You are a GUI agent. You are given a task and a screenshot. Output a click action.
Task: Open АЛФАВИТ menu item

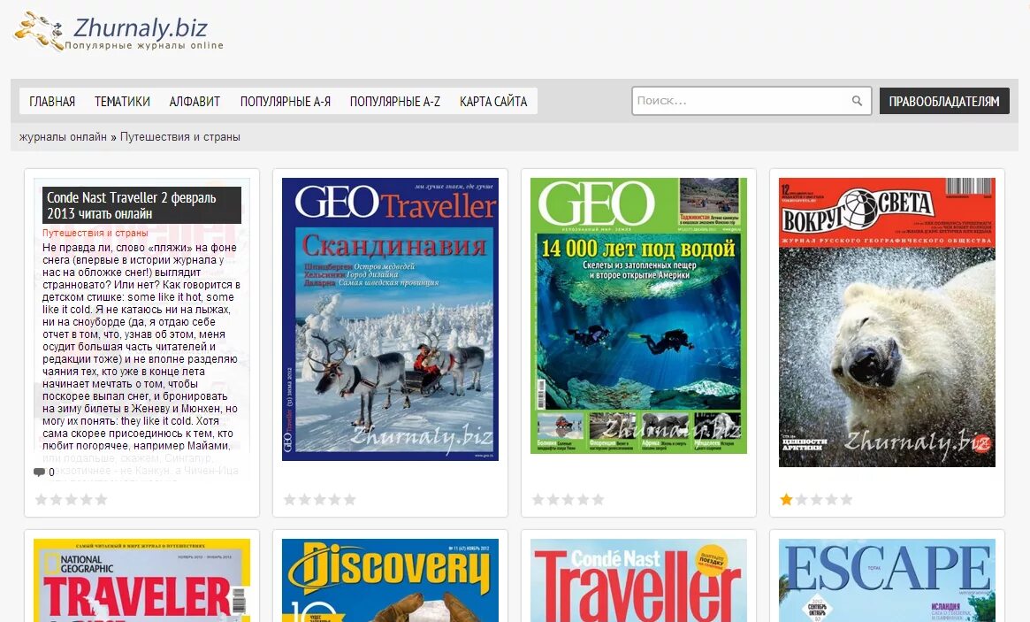tap(195, 101)
